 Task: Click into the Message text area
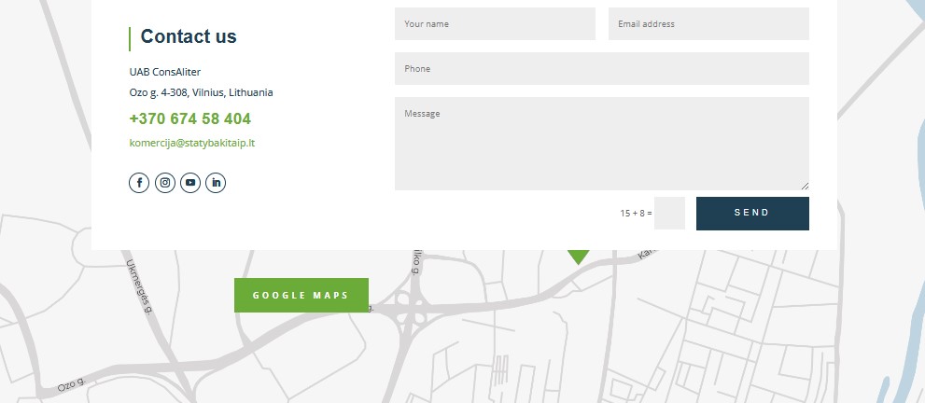(602, 143)
